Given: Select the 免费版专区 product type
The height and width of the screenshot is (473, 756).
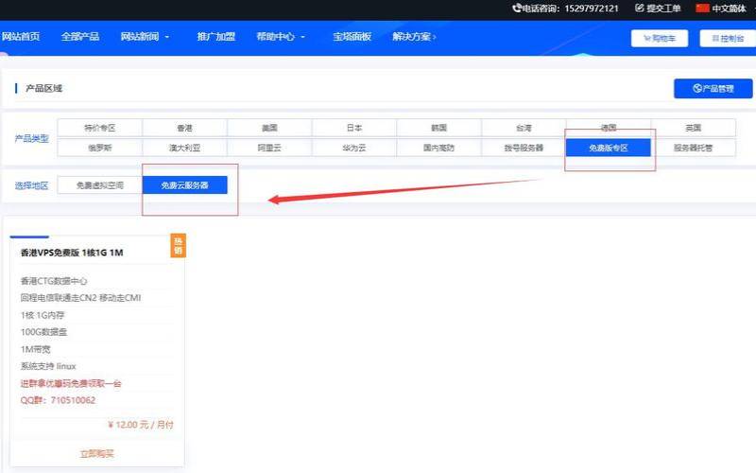Looking at the screenshot, I should click(x=608, y=148).
